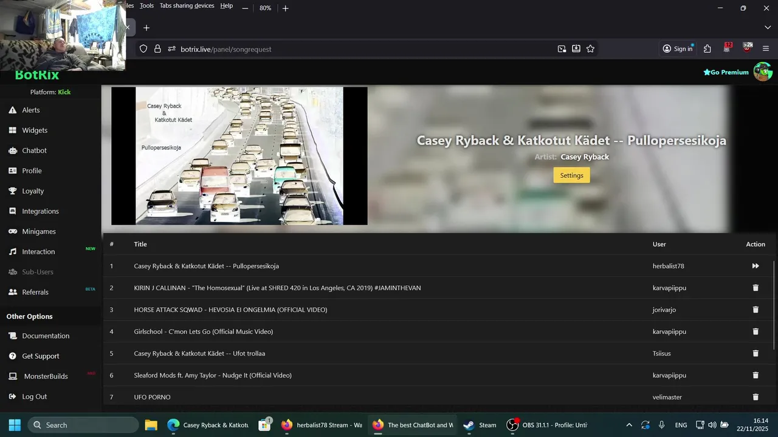Viewport: 778px width, 437px height.
Task: Skip the current song with fast-forward icon
Action: [756, 266]
